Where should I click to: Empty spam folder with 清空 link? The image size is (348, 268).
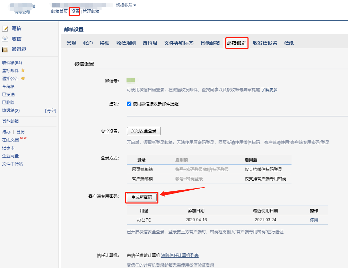50,111
